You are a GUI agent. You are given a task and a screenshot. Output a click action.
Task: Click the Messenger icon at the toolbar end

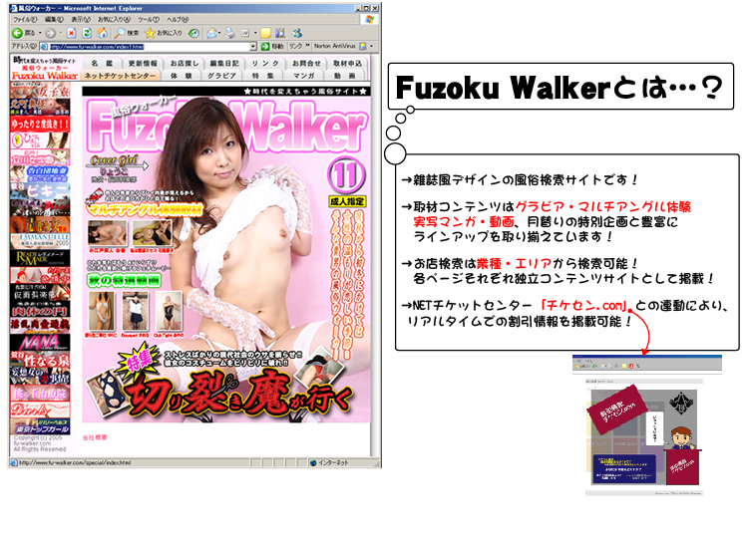coord(297,33)
